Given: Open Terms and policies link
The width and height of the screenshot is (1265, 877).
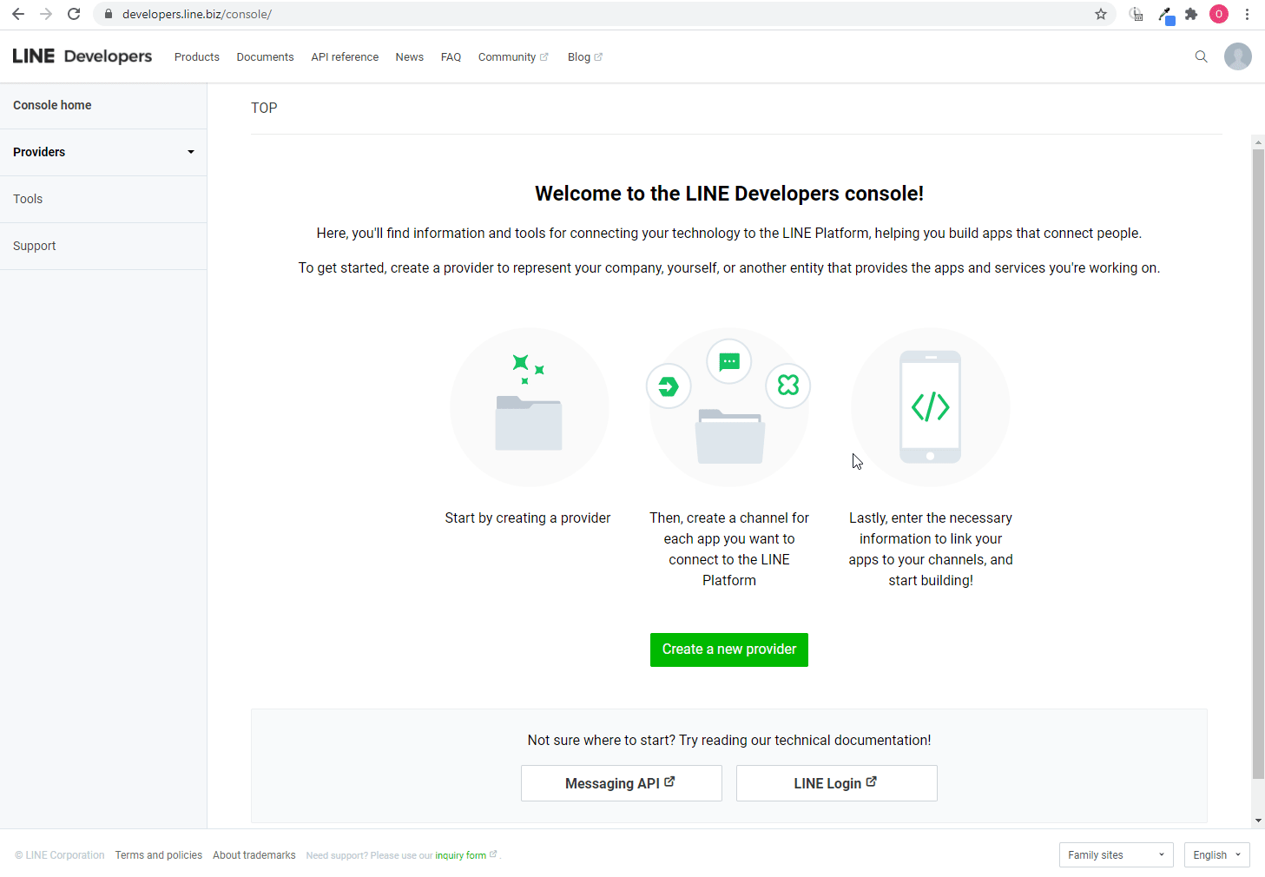Looking at the screenshot, I should point(159,855).
